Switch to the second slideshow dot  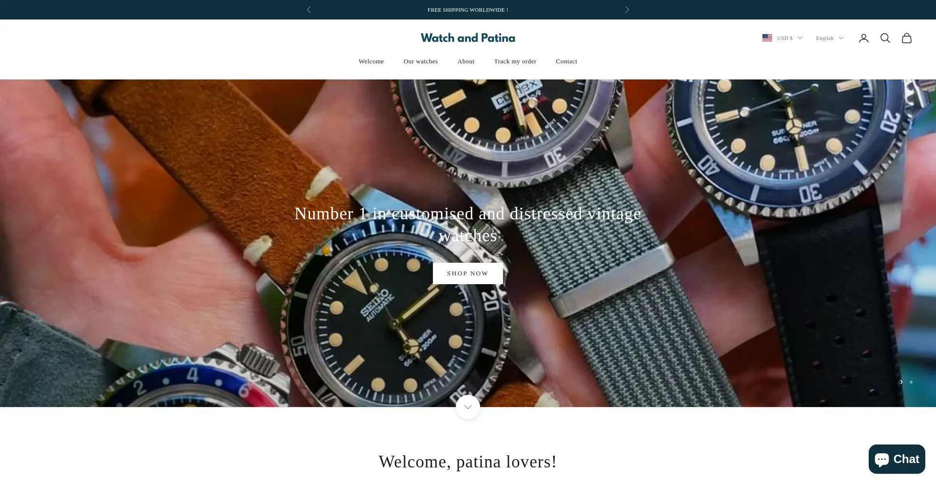[x=911, y=382]
